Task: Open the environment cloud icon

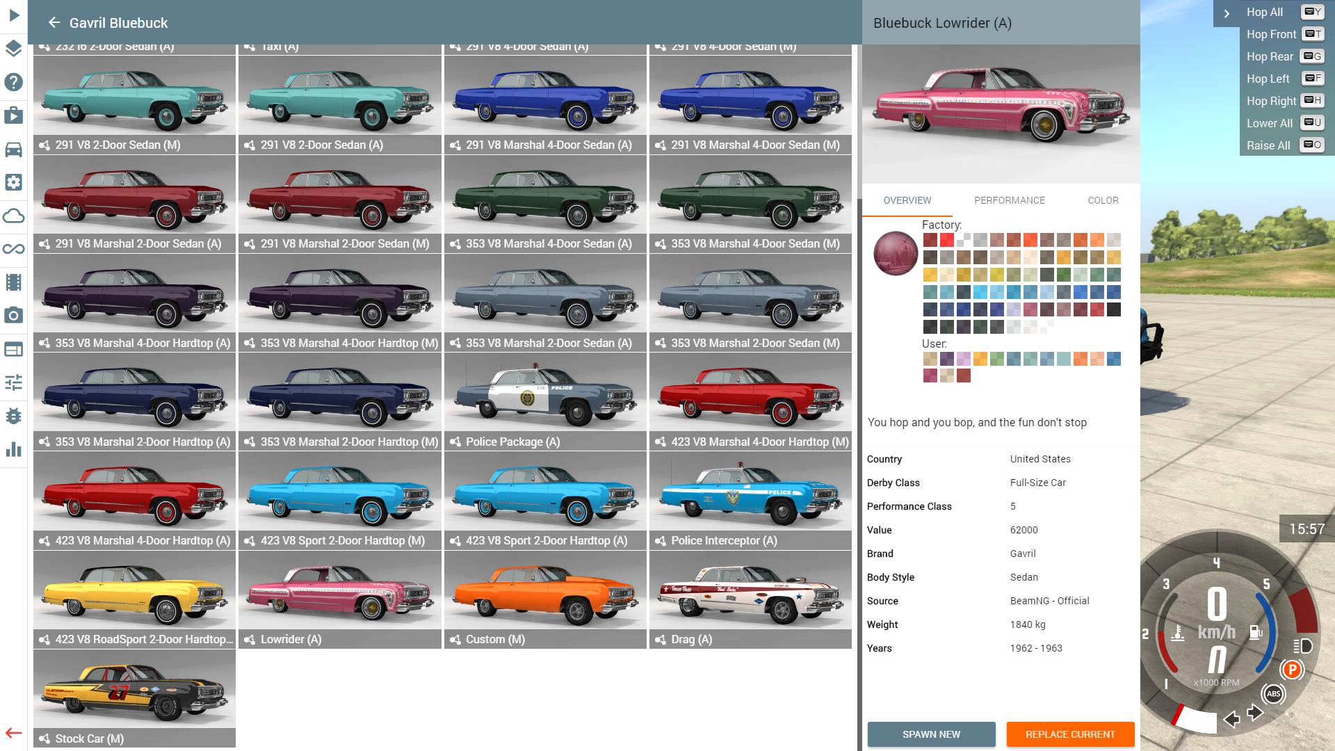Action: pyautogui.click(x=14, y=216)
